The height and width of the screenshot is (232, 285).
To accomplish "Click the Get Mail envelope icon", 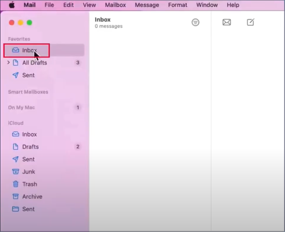I will point(227,22).
